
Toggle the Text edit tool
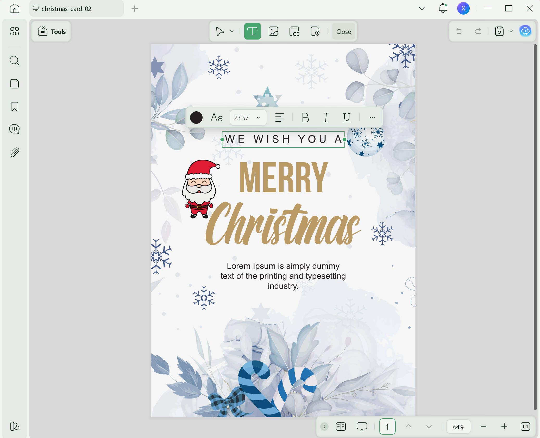252,31
